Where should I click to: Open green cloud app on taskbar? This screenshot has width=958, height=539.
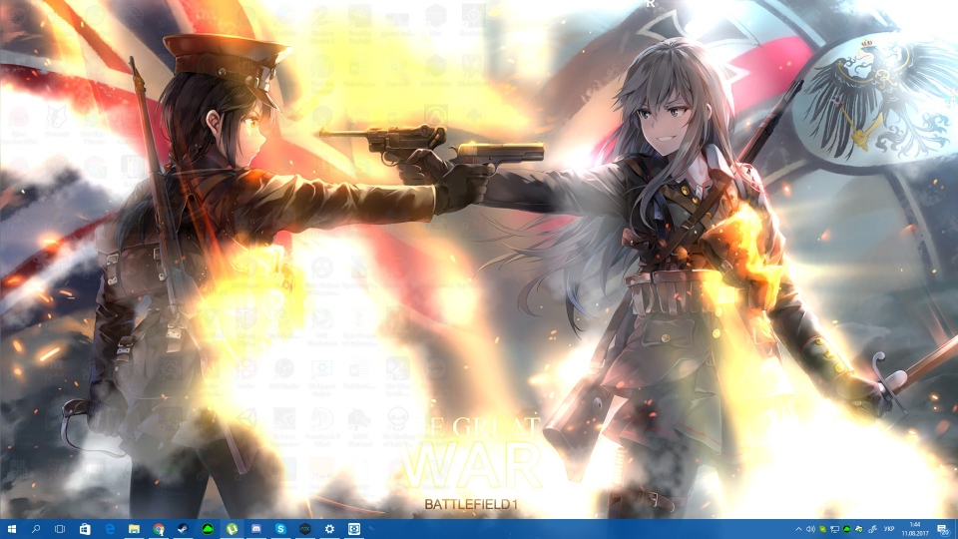coord(208,529)
